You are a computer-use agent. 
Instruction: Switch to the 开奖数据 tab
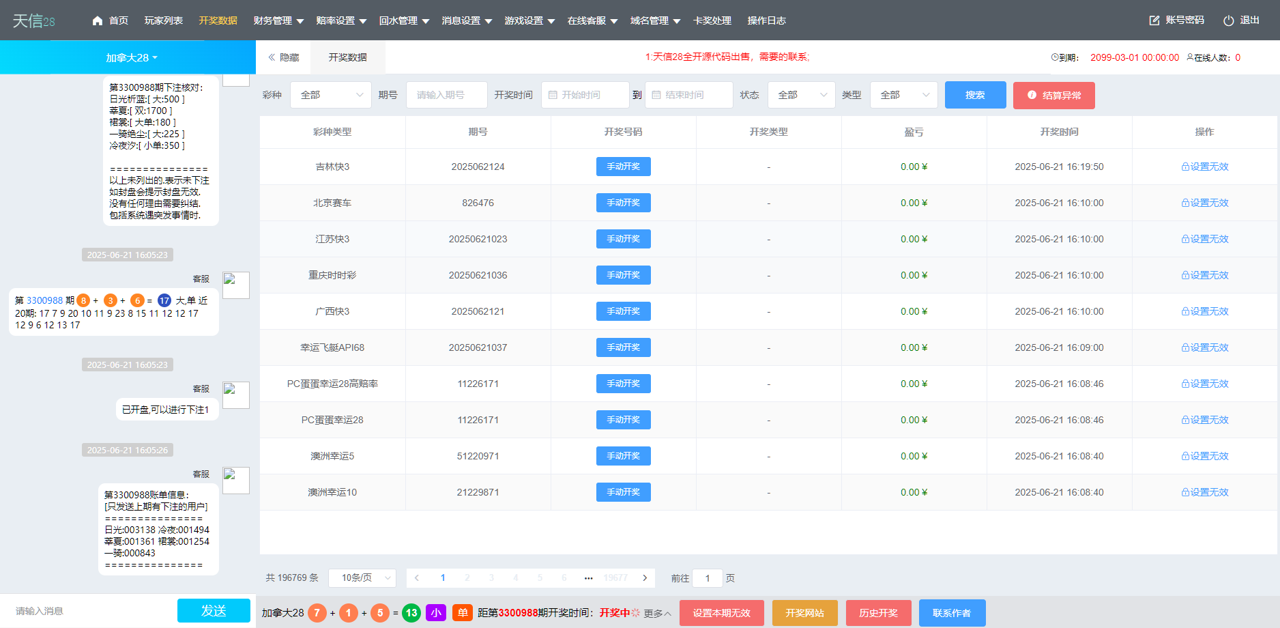coord(347,57)
